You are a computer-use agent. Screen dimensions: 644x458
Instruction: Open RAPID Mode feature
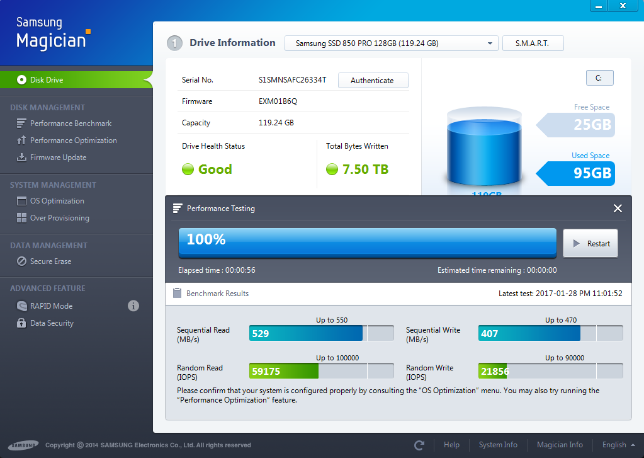point(52,306)
